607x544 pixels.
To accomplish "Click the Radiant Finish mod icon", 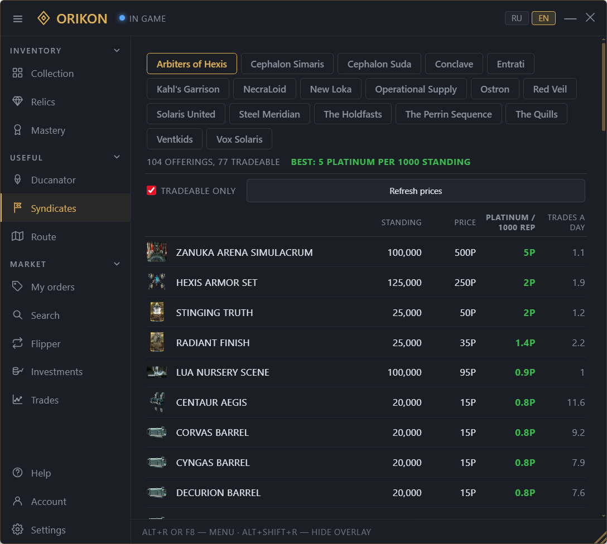I will pyautogui.click(x=157, y=342).
